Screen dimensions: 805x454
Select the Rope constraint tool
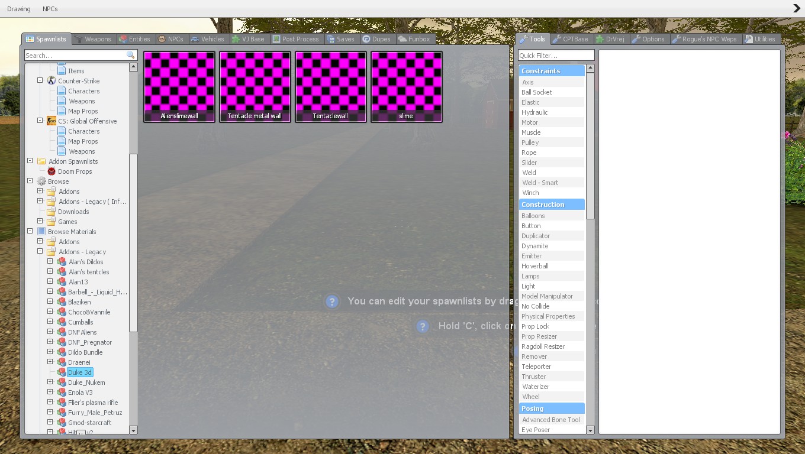point(552,153)
